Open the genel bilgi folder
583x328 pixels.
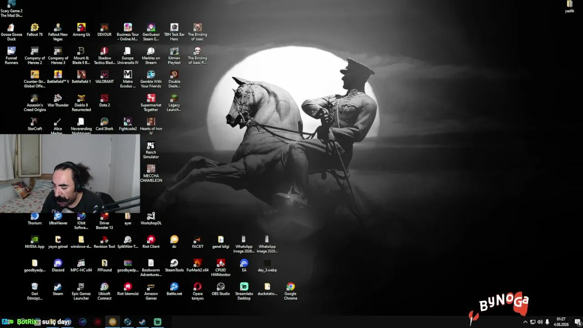pos(220,242)
